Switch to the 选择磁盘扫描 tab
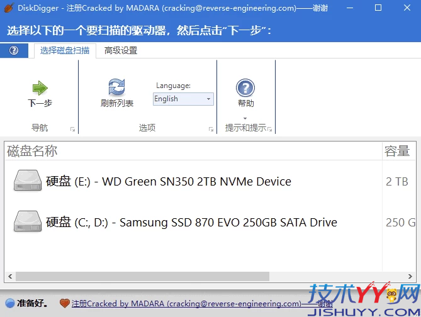Image resolution: width=421 pixels, height=317 pixels. 65,50
